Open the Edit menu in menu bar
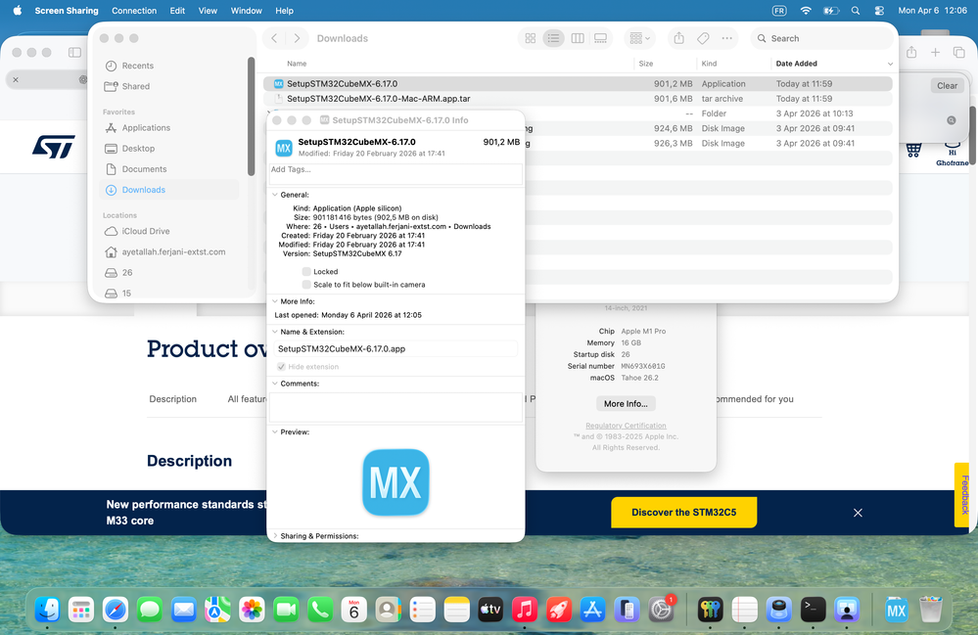Image resolution: width=978 pixels, height=635 pixels. 177,11
